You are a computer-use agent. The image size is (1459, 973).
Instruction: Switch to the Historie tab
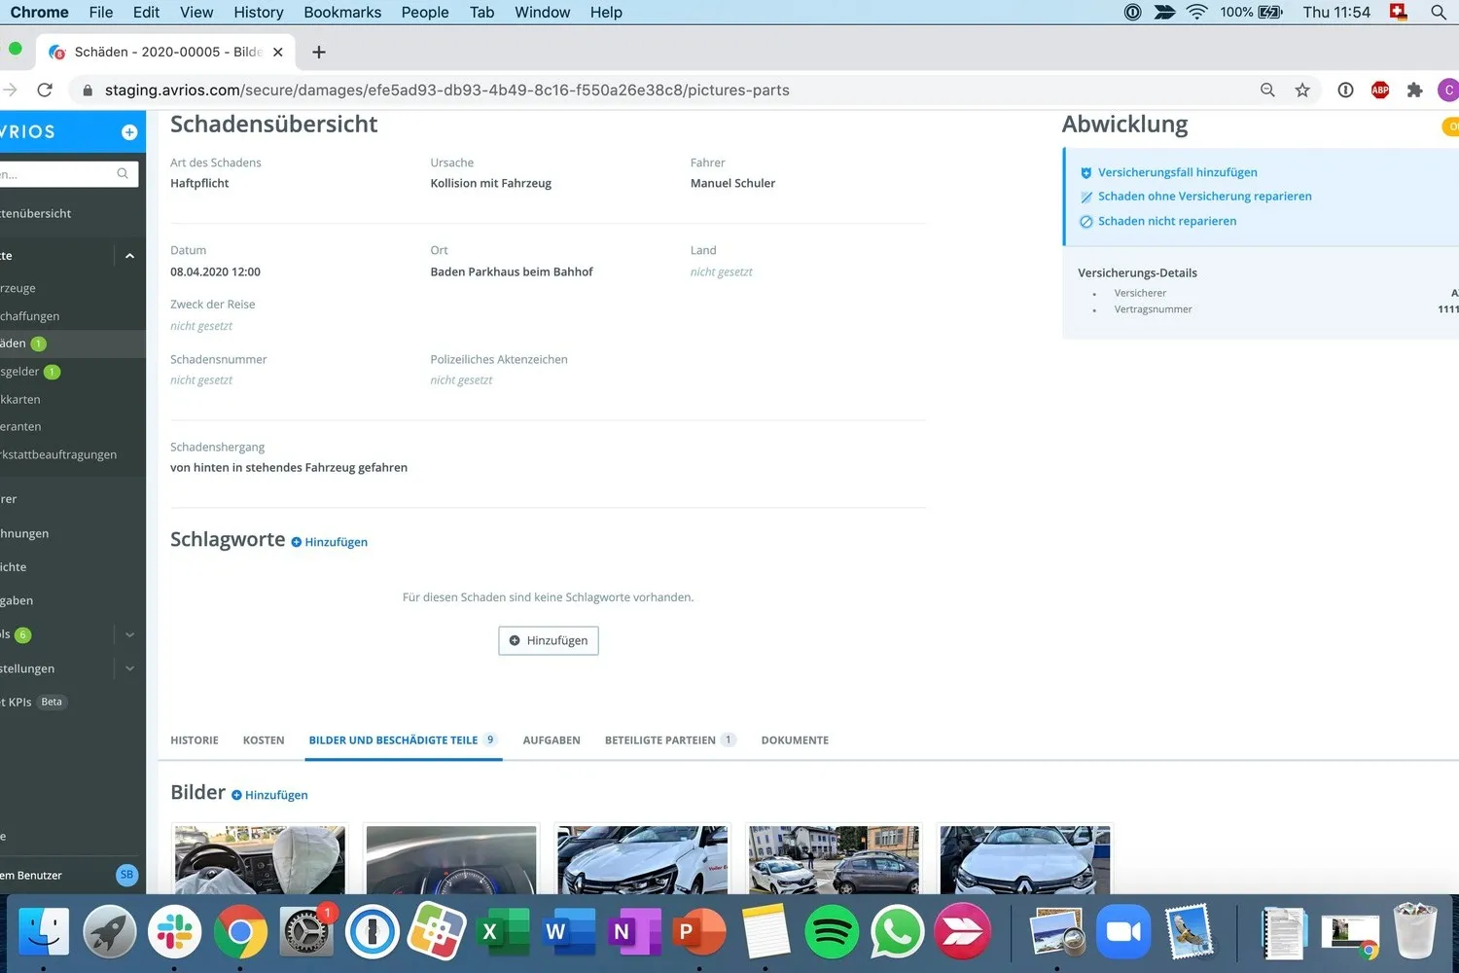coord(195,740)
